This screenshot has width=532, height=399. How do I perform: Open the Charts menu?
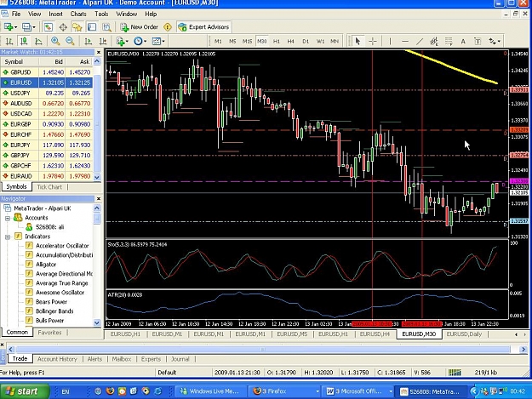point(78,14)
